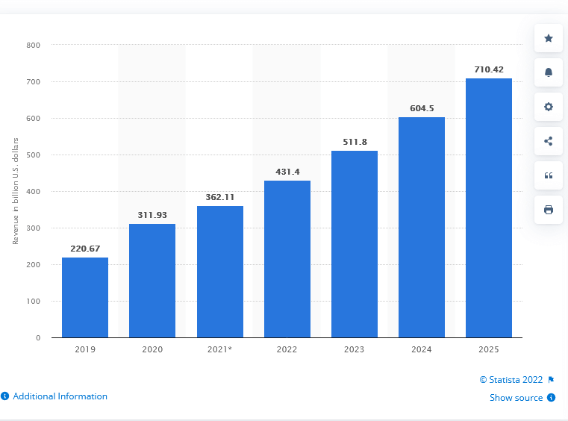This screenshot has height=421, width=568.
Task: Select the 2023 bar in the chart
Action: pyautogui.click(x=355, y=244)
